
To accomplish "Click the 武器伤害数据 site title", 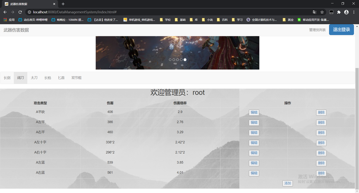I will pos(16,30).
